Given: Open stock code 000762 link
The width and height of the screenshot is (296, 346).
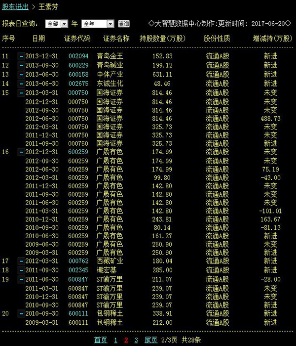Looking at the screenshot, I should (78, 261).
